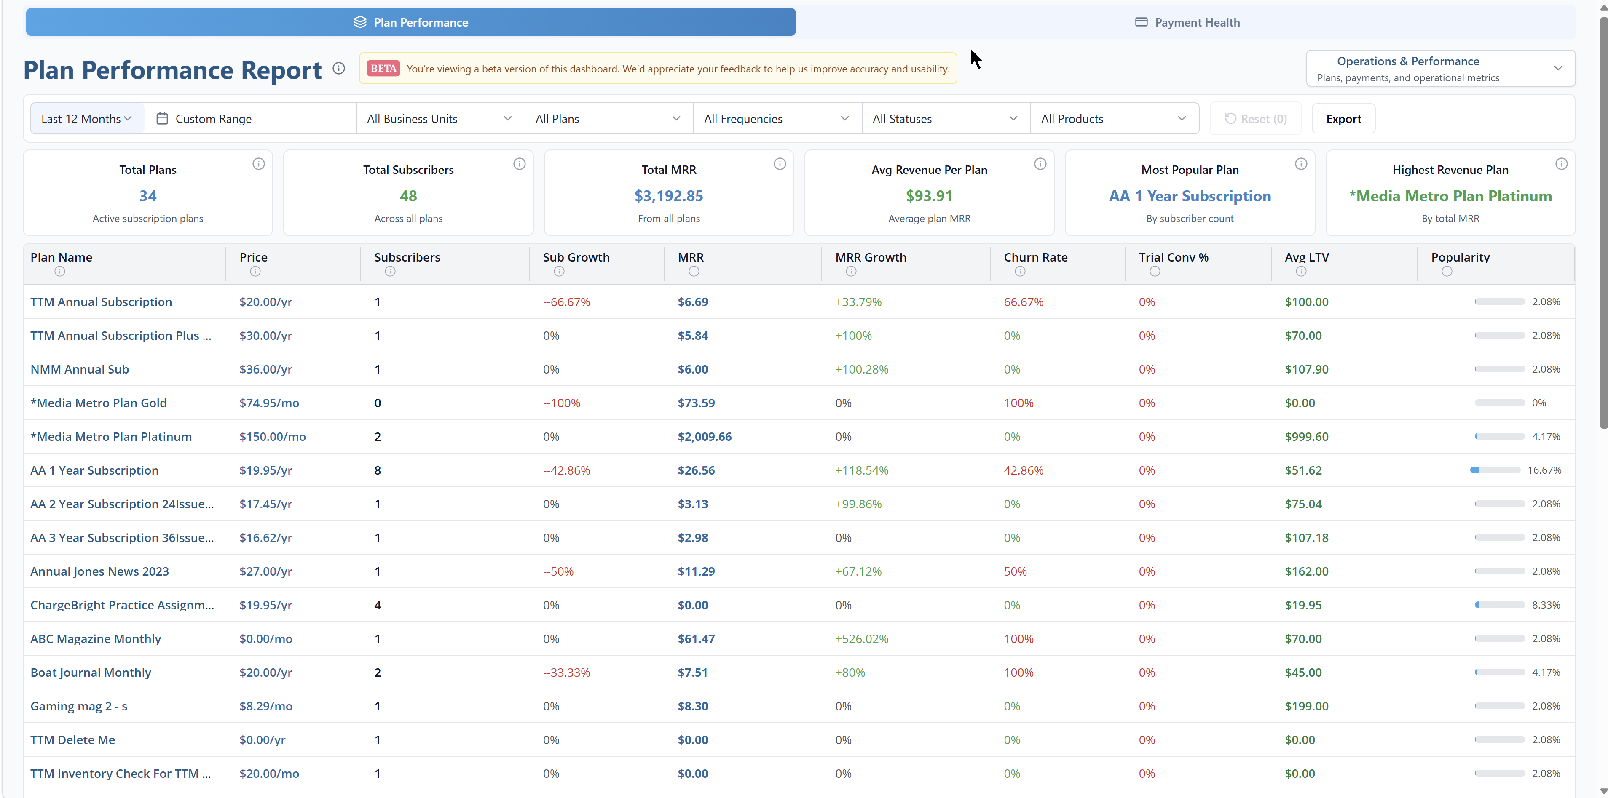Screen dimensions: 1608x798
Task: Click info icon beside Plan Performance Report title
Action: pos(338,68)
